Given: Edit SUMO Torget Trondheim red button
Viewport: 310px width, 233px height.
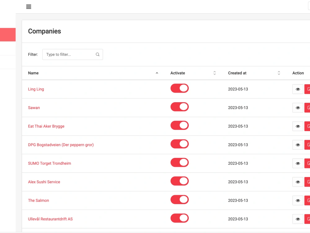Looking at the screenshot, I should [307, 163].
